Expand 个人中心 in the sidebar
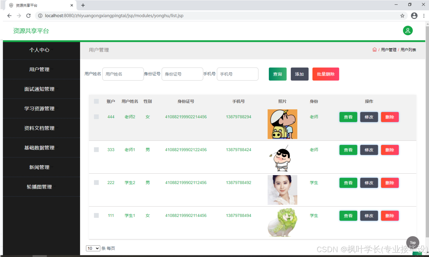Screen dimensions: 429x257 [41, 50]
